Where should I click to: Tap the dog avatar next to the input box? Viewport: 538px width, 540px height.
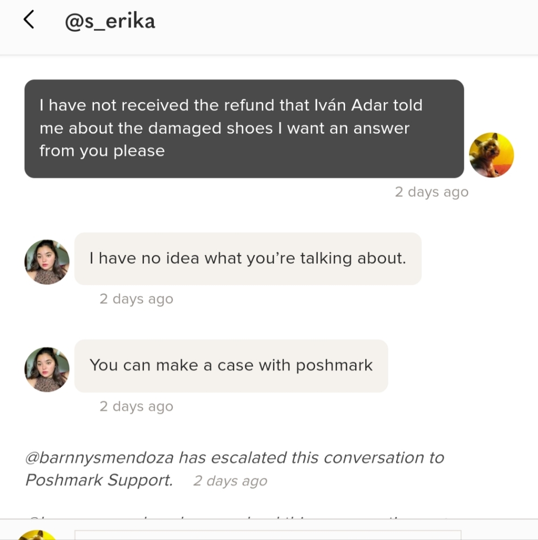[37, 535]
